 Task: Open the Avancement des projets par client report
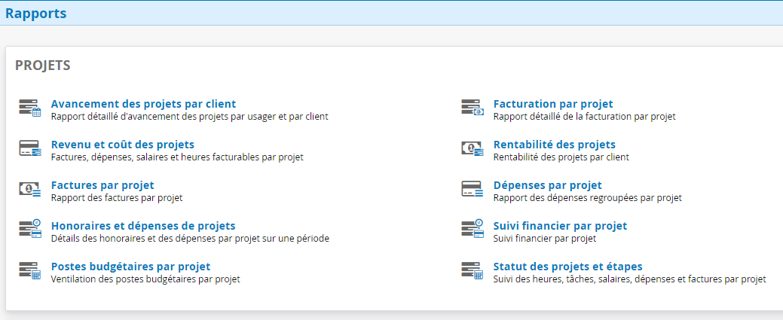tap(143, 104)
